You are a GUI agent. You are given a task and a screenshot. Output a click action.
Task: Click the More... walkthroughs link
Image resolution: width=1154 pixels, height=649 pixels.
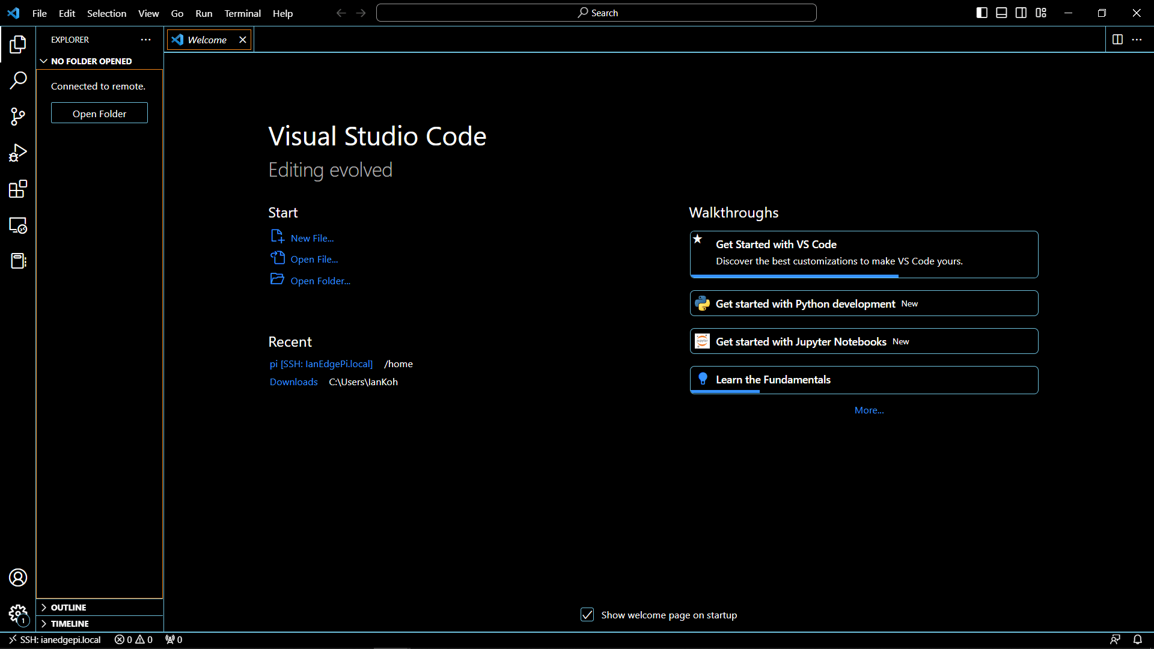pos(869,410)
